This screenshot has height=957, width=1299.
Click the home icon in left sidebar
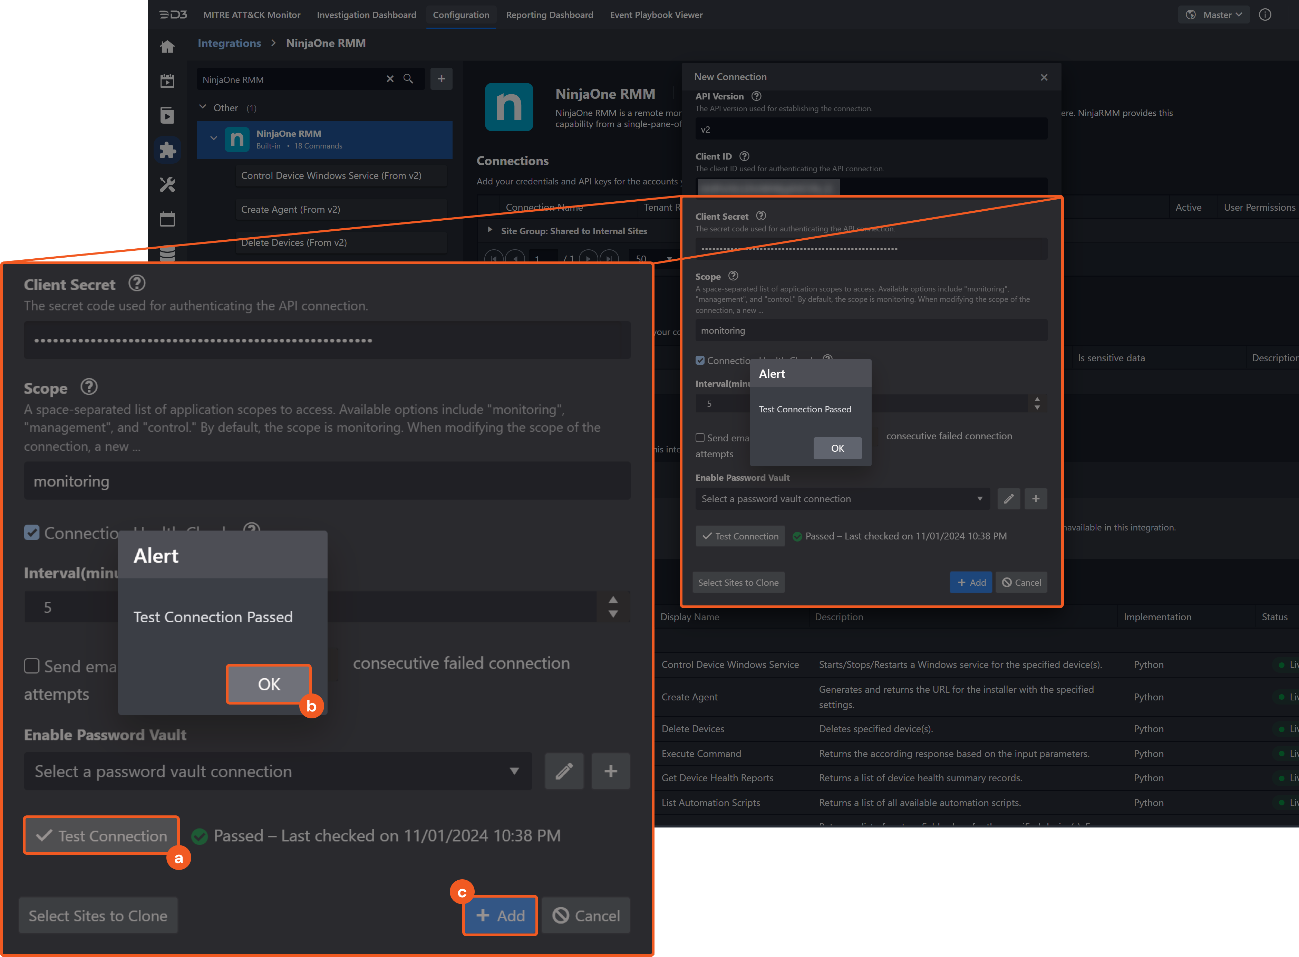[167, 47]
